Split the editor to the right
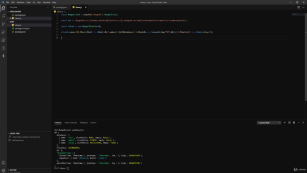Image resolution: width=307 pixels, height=173 pixels. [x=298, y=7]
